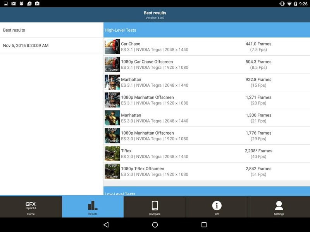This screenshot has height=232, width=310.
Task: Click the (51 Fps) value
Action: [258, 174]
